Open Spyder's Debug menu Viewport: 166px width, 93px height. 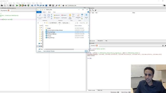18,3
